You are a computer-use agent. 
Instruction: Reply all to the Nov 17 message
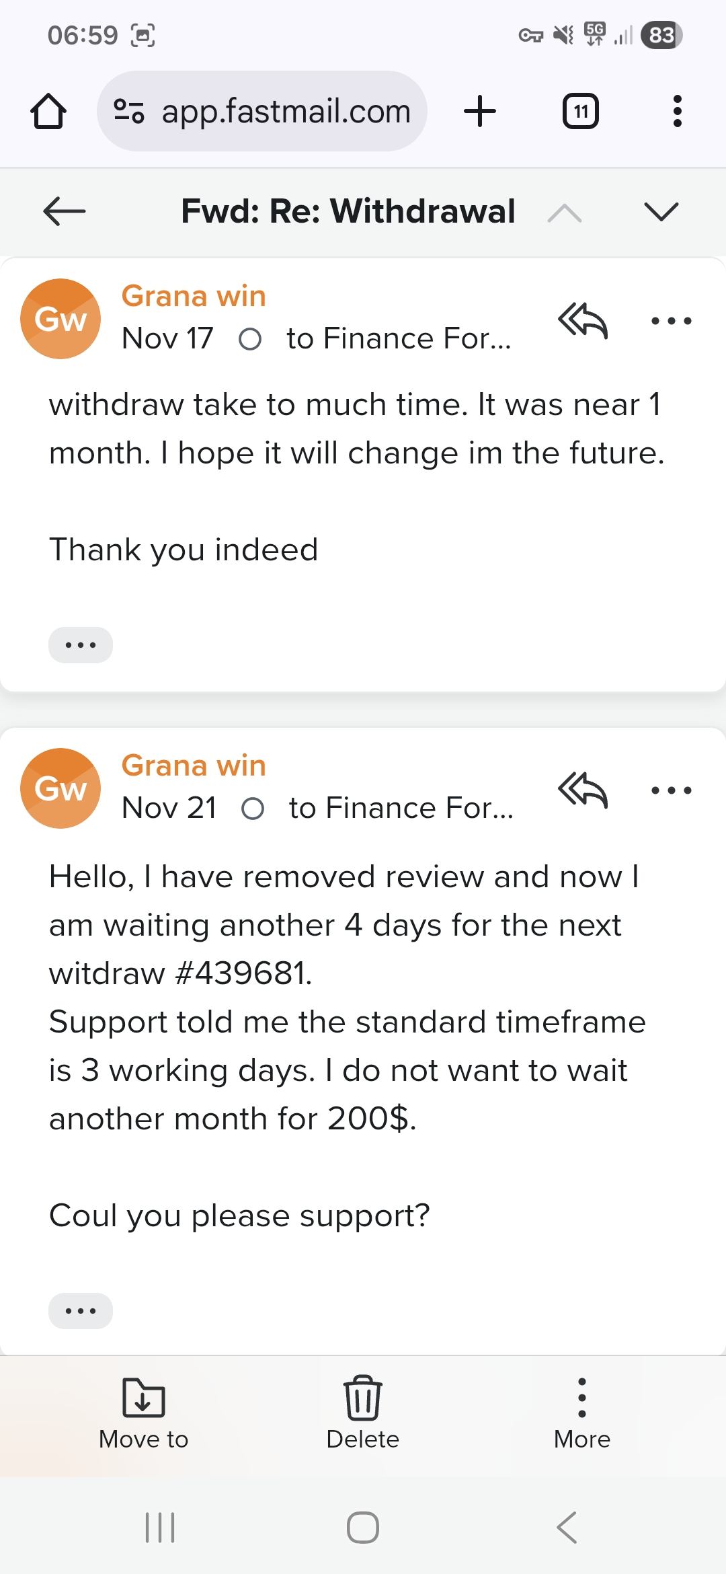583,320
